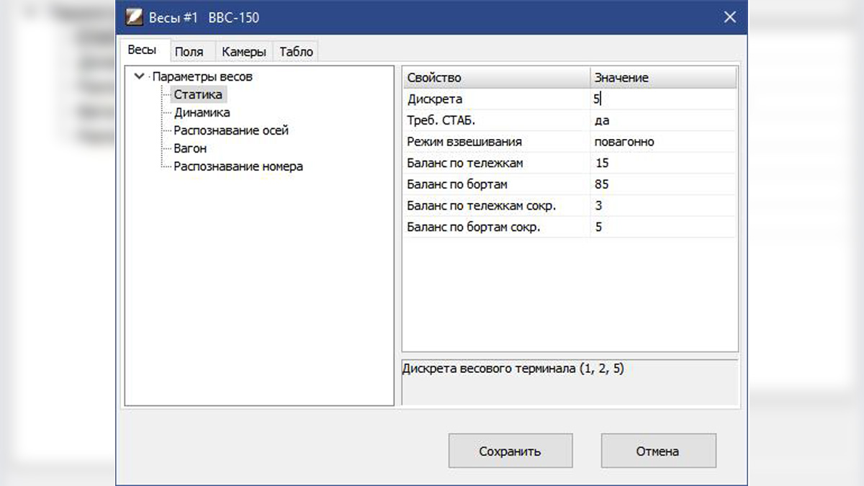
Task: Click the Отмена button
Action: pos(658,451)
